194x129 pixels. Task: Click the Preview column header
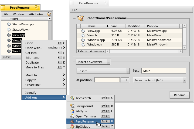click(162, 26)
